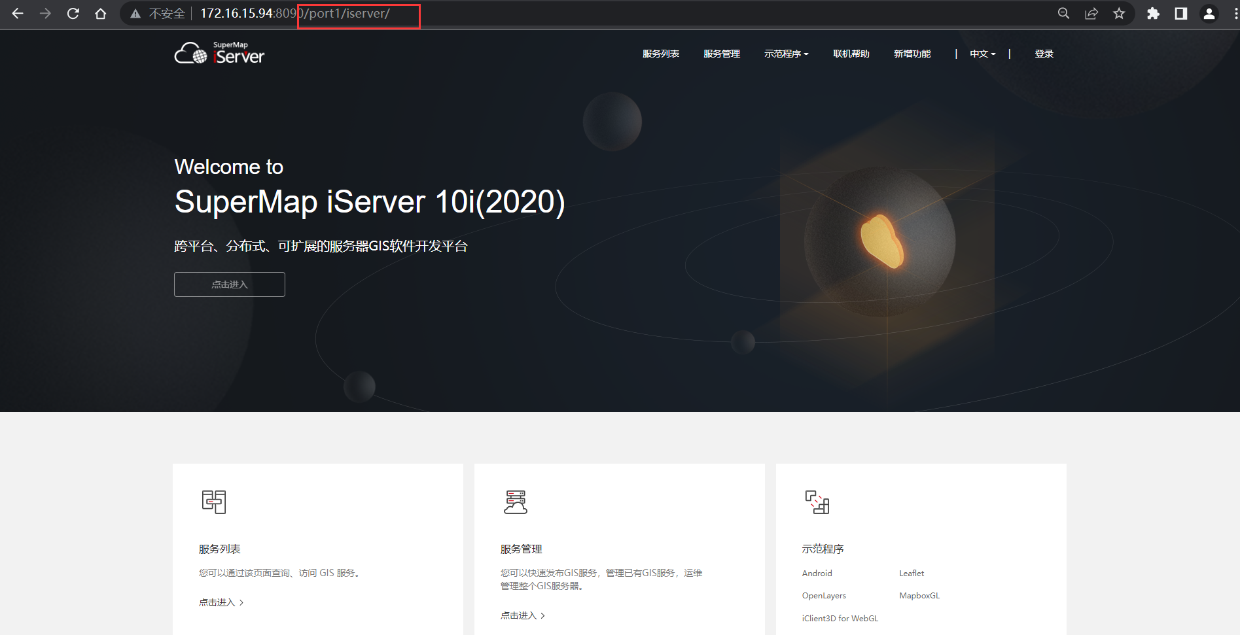Viewport: 1240px width, 635px height.
Task: Click the 服务管理 card title
Action: (522, 549)
